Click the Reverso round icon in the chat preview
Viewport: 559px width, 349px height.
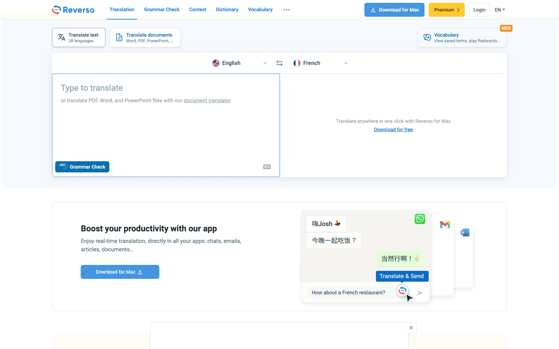point(402,290)
